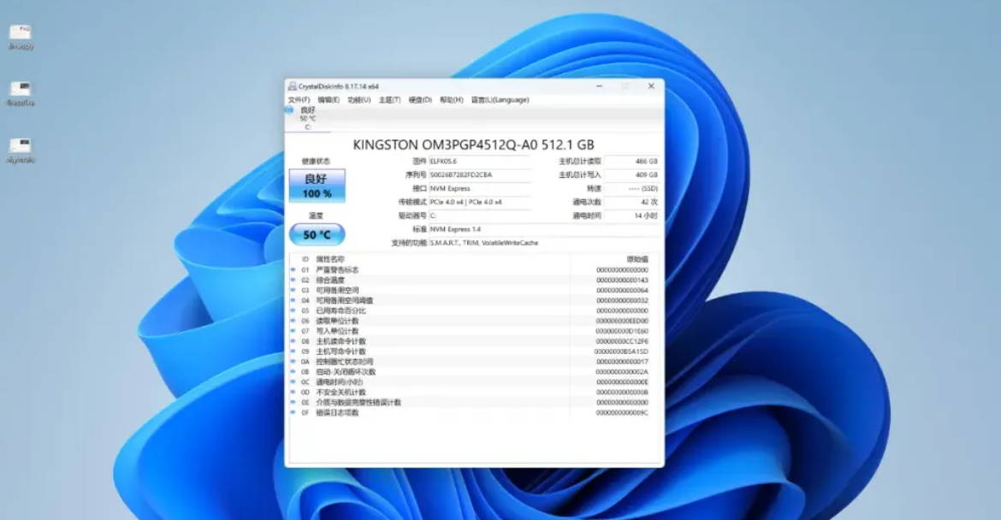The width and height of the screenshot is (1001, 520).
Task: Click the 属性名称 column header
Action: coord(330,260)
